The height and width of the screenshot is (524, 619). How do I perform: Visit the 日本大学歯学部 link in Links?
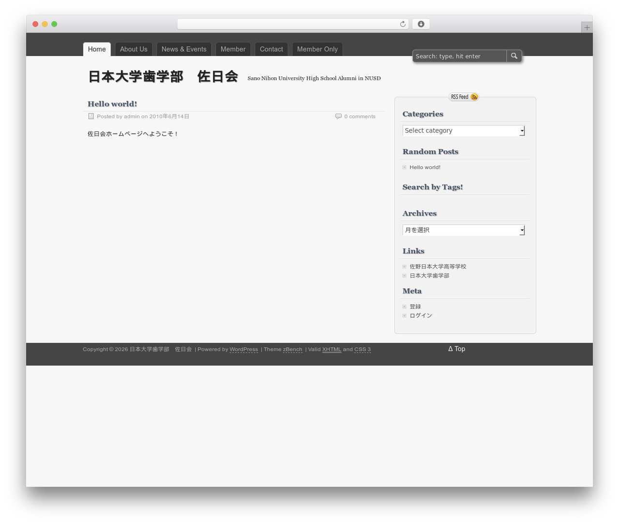coord(429,276)
